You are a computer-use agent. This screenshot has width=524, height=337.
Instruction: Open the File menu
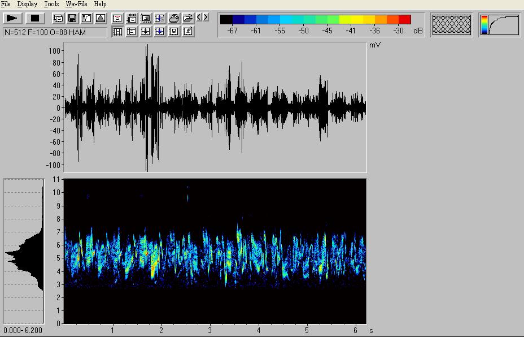pyautogui.click(x=6, y=4)
